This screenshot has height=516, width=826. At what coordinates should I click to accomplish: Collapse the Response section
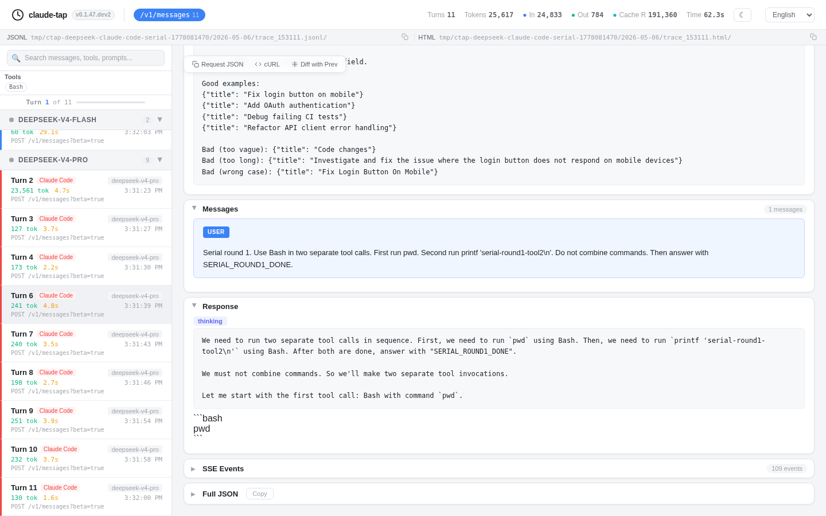pos(194,306)
